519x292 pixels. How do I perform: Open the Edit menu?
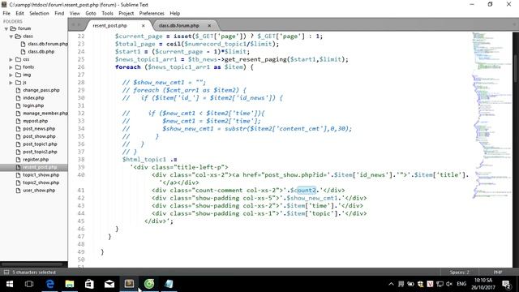tap(19, 13)
